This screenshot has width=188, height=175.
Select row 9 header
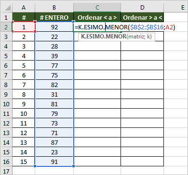coord(6,94)
